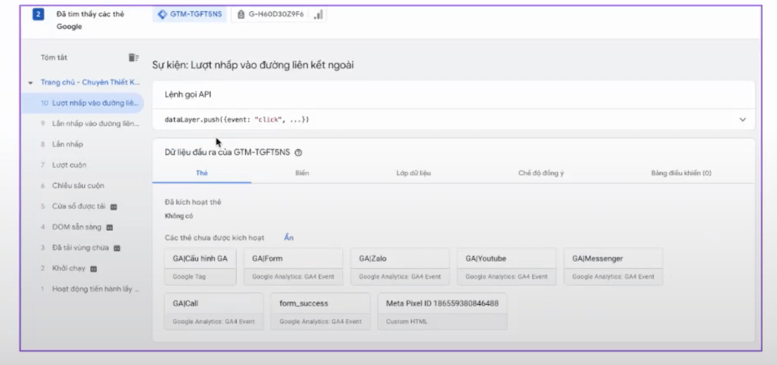Click the dataLayer.push code line text
This screenshot has width=777, height=365.
[237, 120]
